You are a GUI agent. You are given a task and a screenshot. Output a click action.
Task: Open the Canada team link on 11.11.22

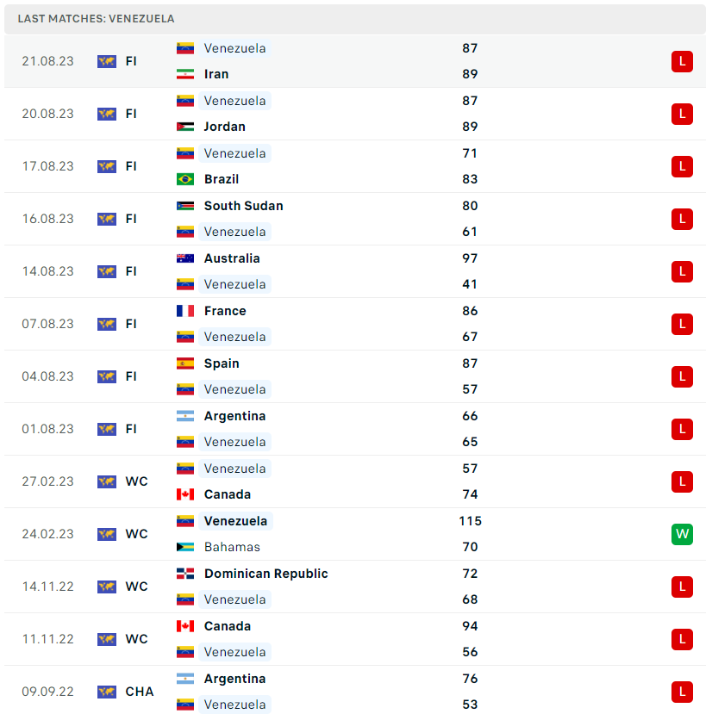coord(227,626)
